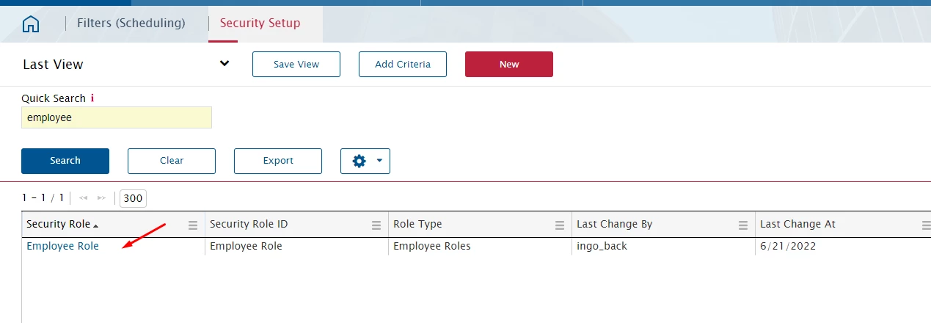Select the Security Setup tab
This screenshot has width=931, height=323.
260,23
